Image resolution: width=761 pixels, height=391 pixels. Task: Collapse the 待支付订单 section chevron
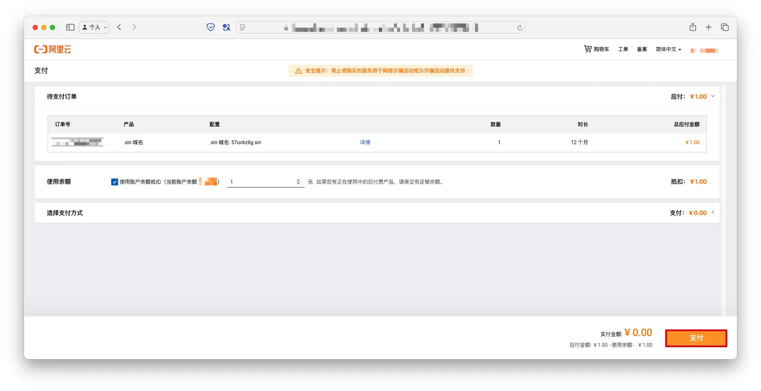point(713,96)
